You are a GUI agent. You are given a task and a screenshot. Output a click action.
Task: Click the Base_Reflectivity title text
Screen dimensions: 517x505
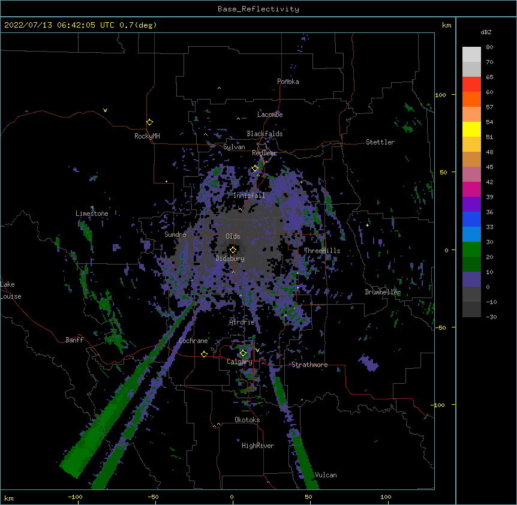(258, 9)
